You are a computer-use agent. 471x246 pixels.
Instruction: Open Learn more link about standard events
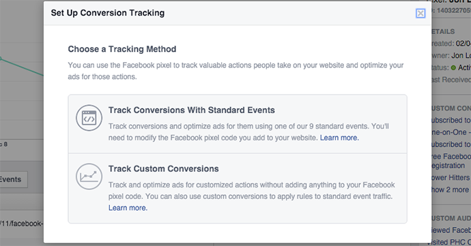(339, 138)
